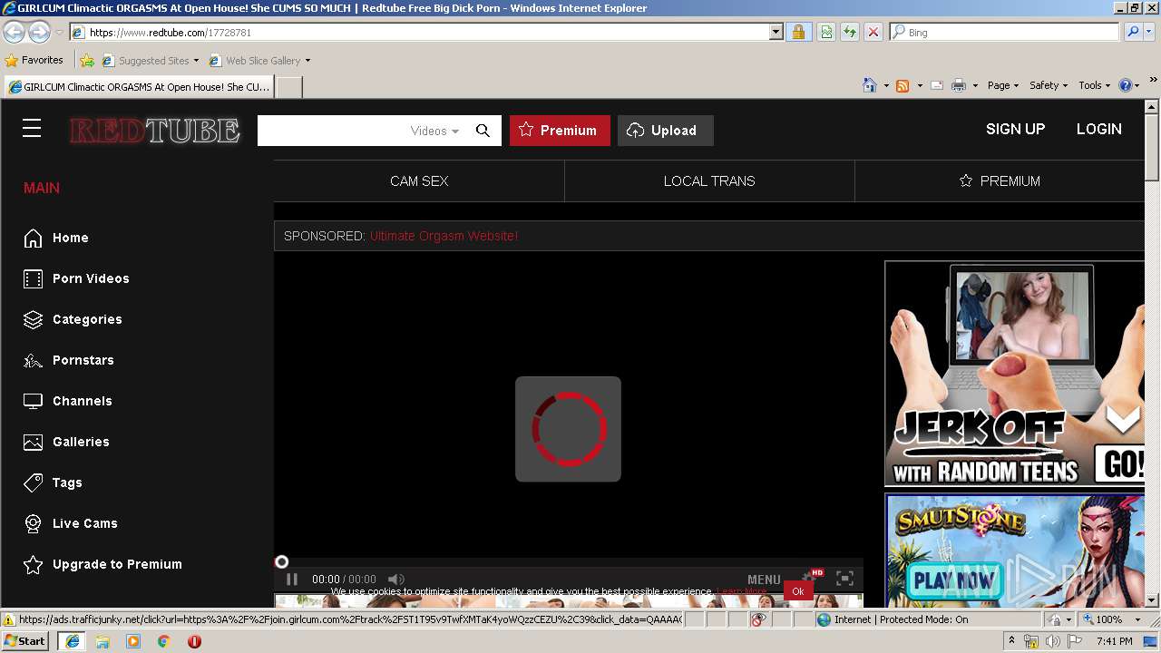Open the recent pages dropdown arrow
Image resolution: width=1161 pixels, height=653 pixels.
(59, 32)
